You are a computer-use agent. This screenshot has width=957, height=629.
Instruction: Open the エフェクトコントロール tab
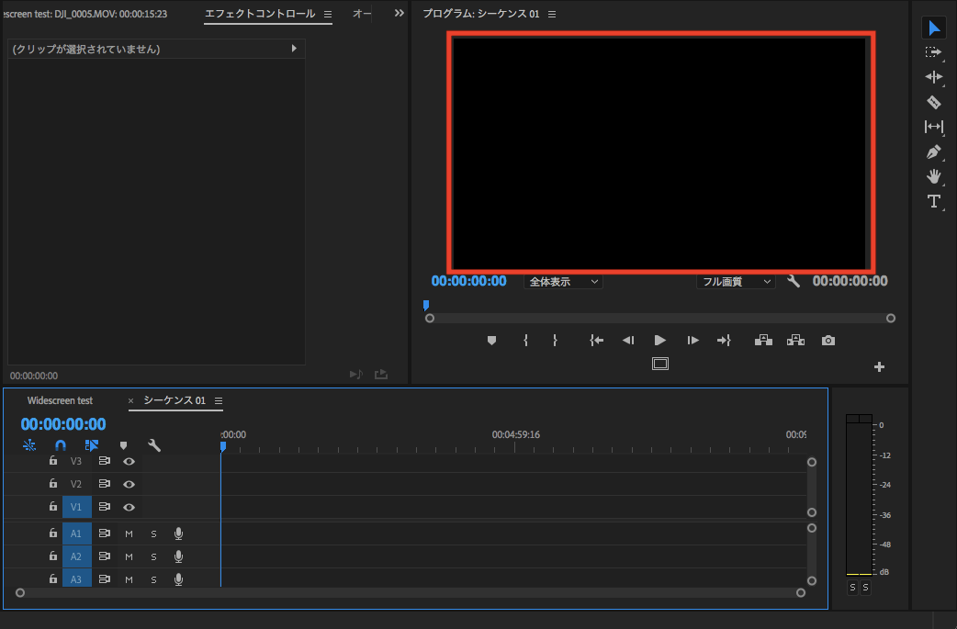(260, 14)
